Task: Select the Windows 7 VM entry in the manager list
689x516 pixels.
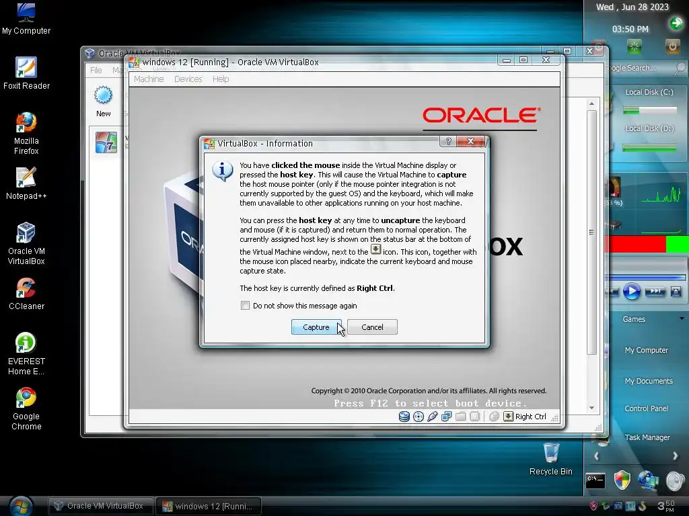Action: tap(106, 142)
